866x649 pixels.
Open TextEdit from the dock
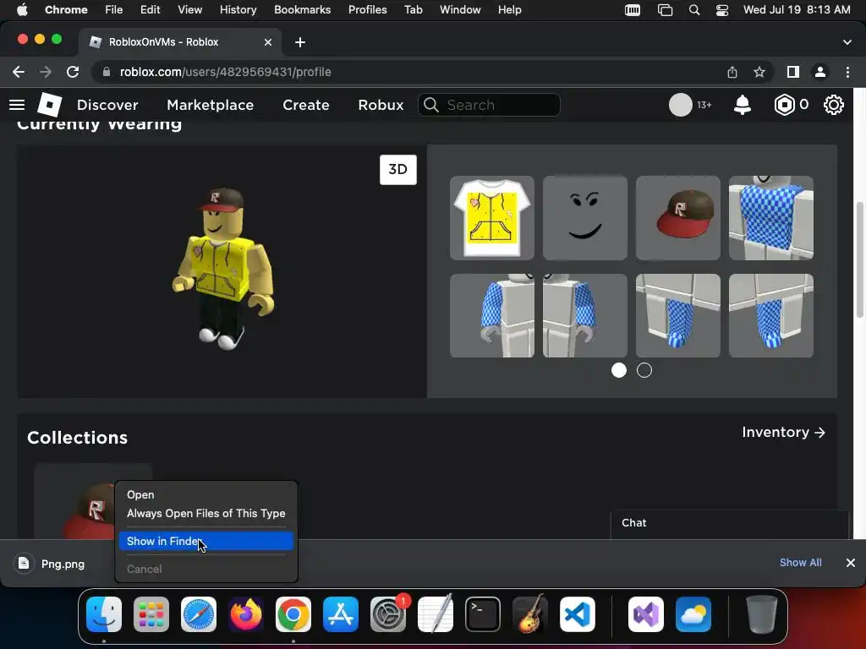tap(436, 614)
